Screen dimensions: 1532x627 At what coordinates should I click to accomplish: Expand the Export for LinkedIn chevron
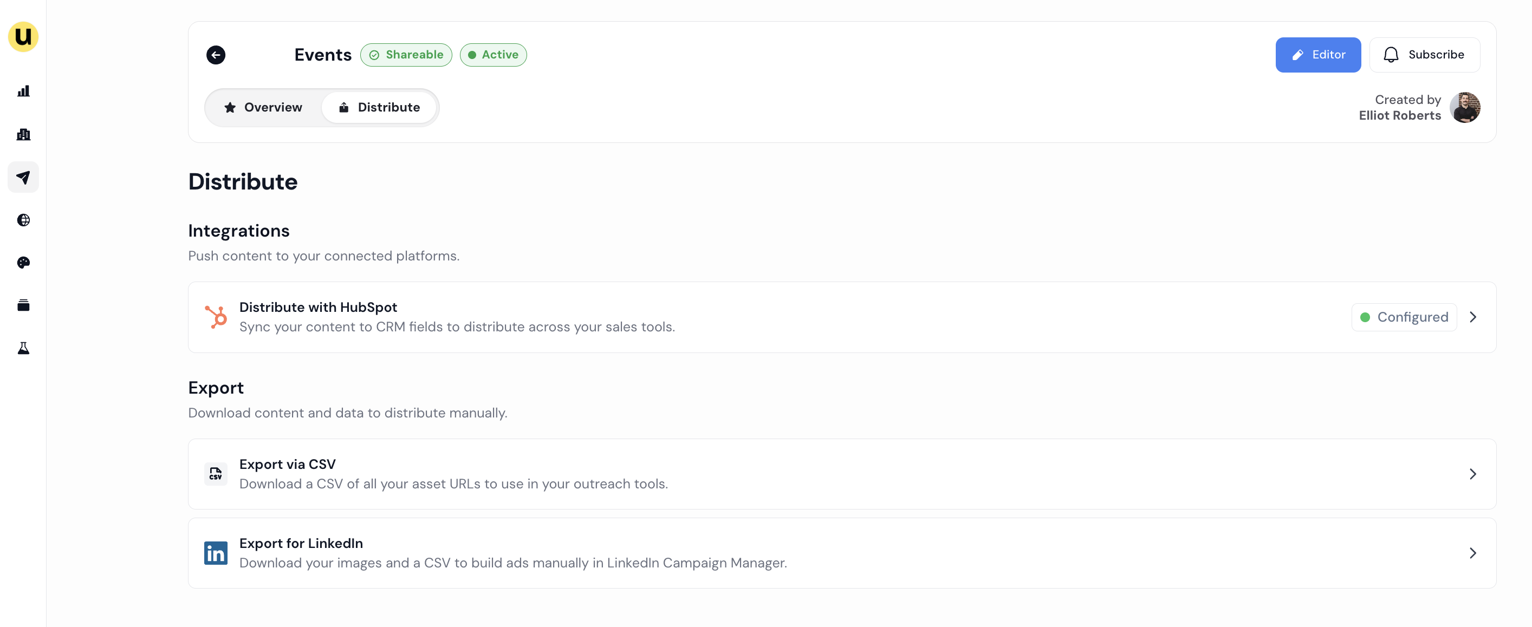1472,553
